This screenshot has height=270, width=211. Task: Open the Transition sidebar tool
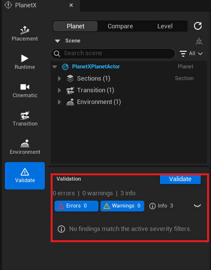tap(25, 119)
